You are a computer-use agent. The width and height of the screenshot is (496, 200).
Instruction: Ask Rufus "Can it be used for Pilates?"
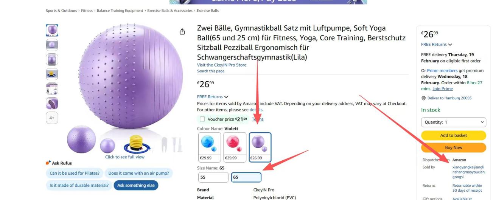pos(75,174)
